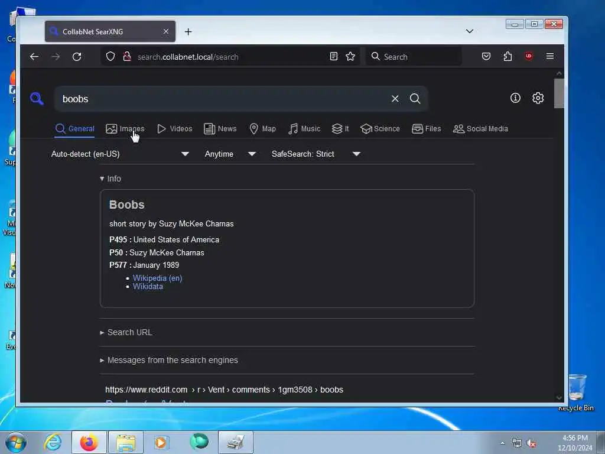Open the Anytime time range dropdown
This screenshot has width=605, height=454.
pos(230,154)
